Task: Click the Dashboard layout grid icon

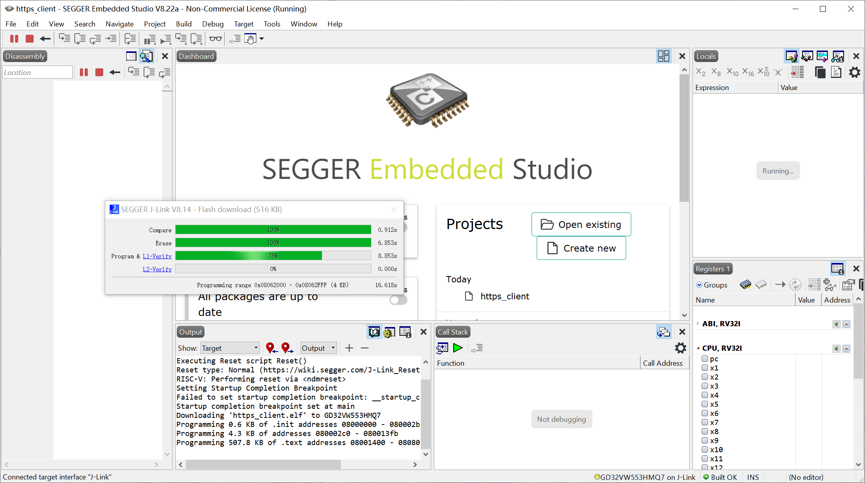Action: point(663,56)
